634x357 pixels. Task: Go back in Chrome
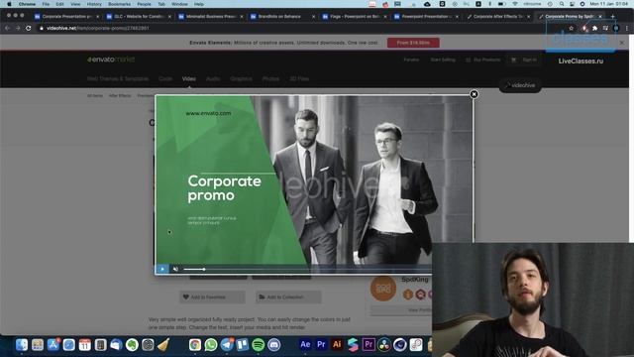tap(7, 28)
